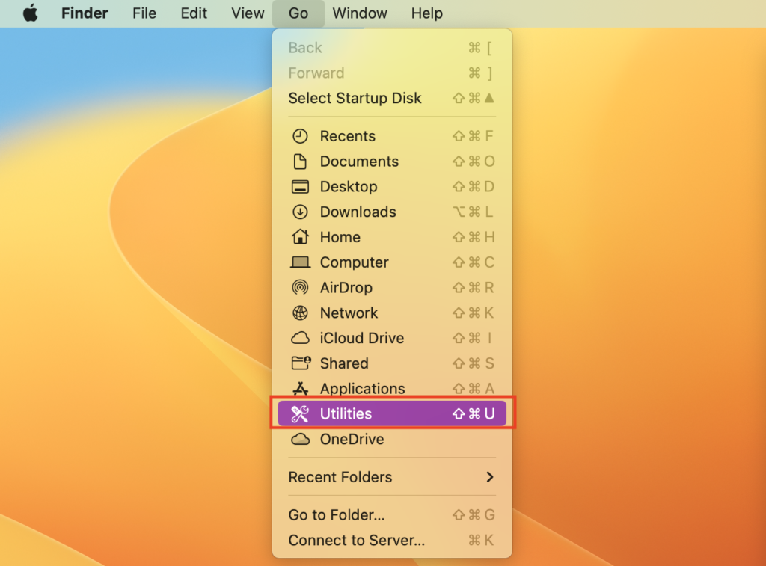Click the Downloads arrow icon
The height and width of the screenshot is (566, 766).
point(300,212)
